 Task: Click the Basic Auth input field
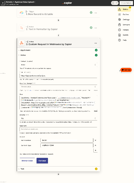(58, 129)
